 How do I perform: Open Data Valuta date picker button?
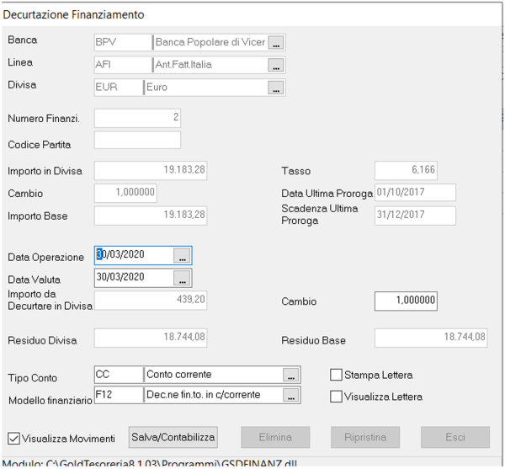[183, 278]
